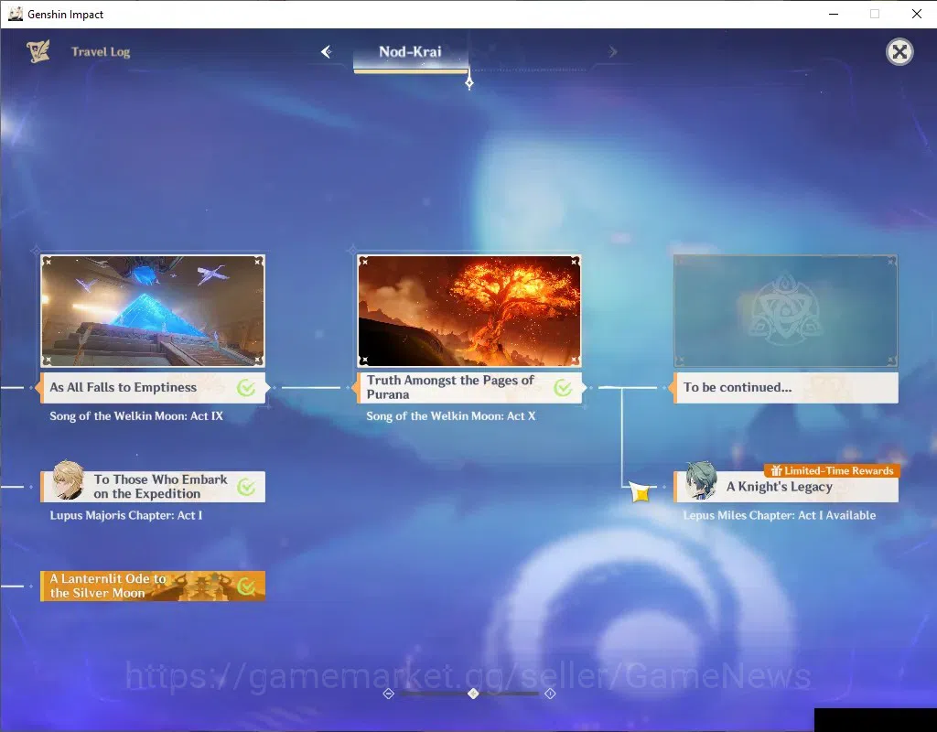Go to previous region with left arrow
Screen dimensions: 937x732
[327, 52]
